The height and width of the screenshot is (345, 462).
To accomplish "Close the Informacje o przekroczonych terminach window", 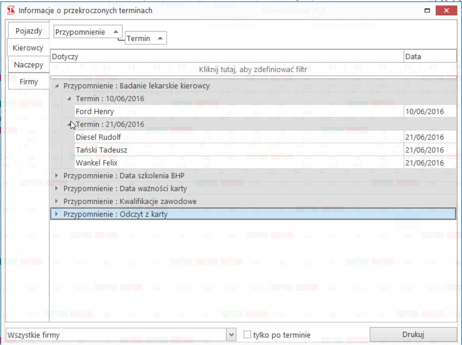I will click(x=446, y=11).
